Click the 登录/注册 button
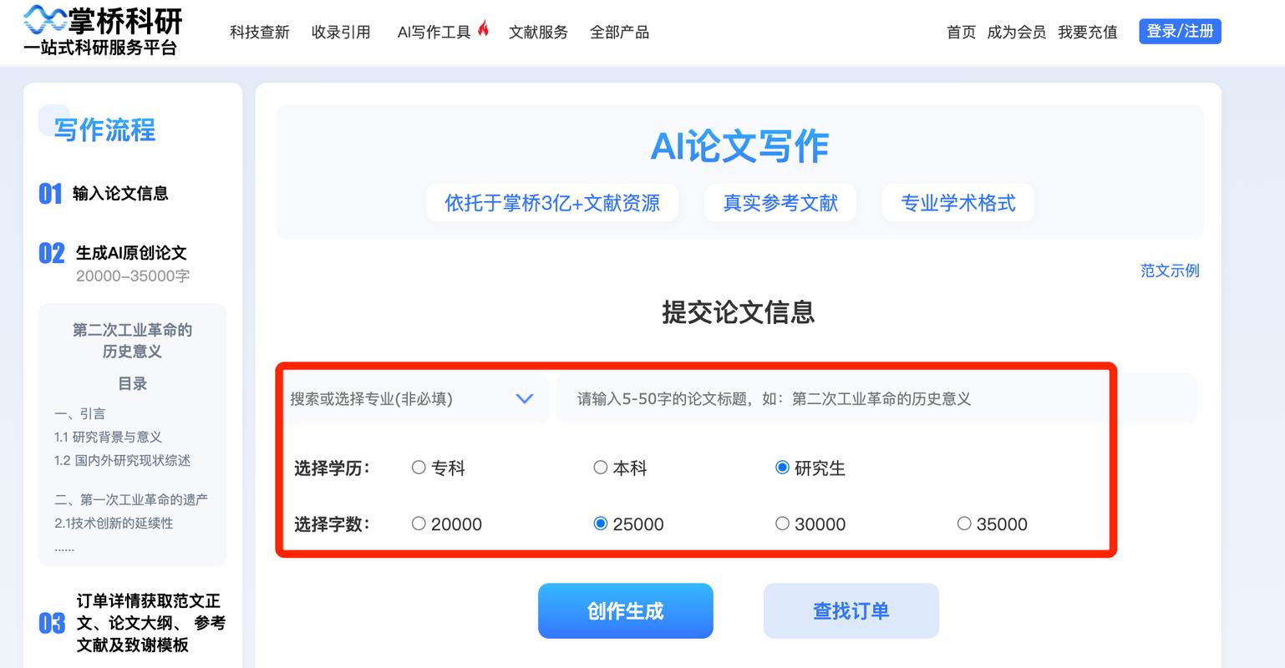This screenshot has height=668, width=1285. click(x=1180, y=32)
